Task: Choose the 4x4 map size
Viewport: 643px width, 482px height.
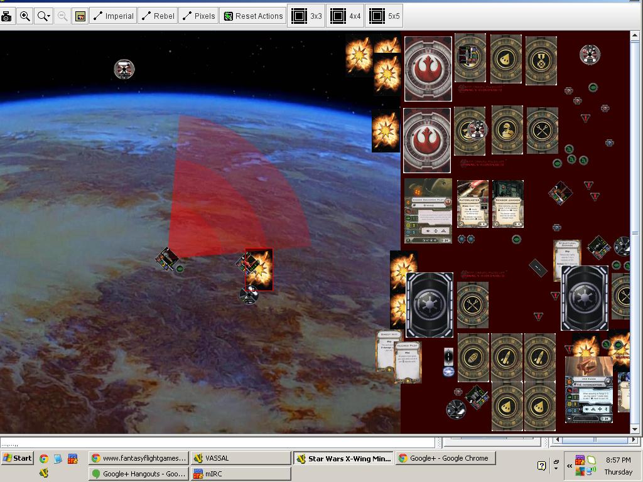Action: (x=345, y=16)
